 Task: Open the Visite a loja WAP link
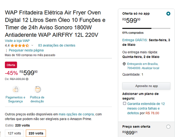point(17,41)
